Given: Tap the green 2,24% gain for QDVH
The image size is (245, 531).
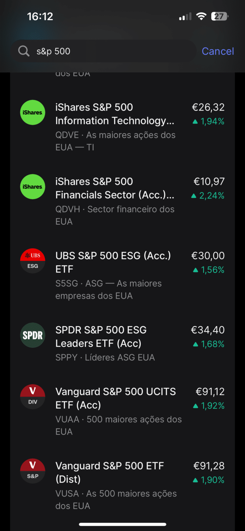Looking at the screenshot, I should click(212, 196).
